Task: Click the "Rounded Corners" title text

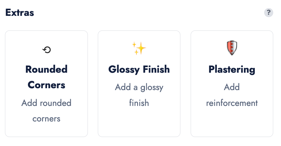Action: [x=46, y=77]
